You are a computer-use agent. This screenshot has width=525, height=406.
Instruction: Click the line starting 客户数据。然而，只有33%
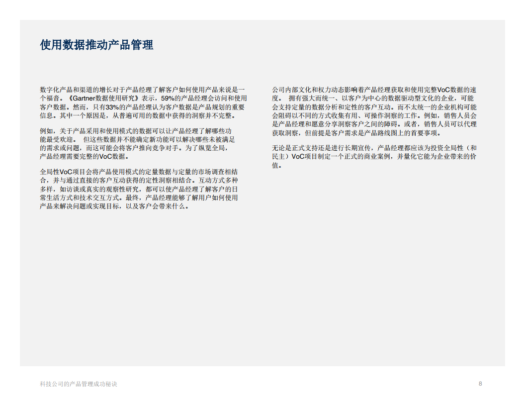coord(142,107)
